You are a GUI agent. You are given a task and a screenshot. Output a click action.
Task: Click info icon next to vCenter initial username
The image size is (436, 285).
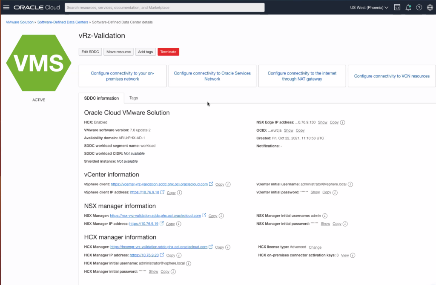[x=350, y=184]
